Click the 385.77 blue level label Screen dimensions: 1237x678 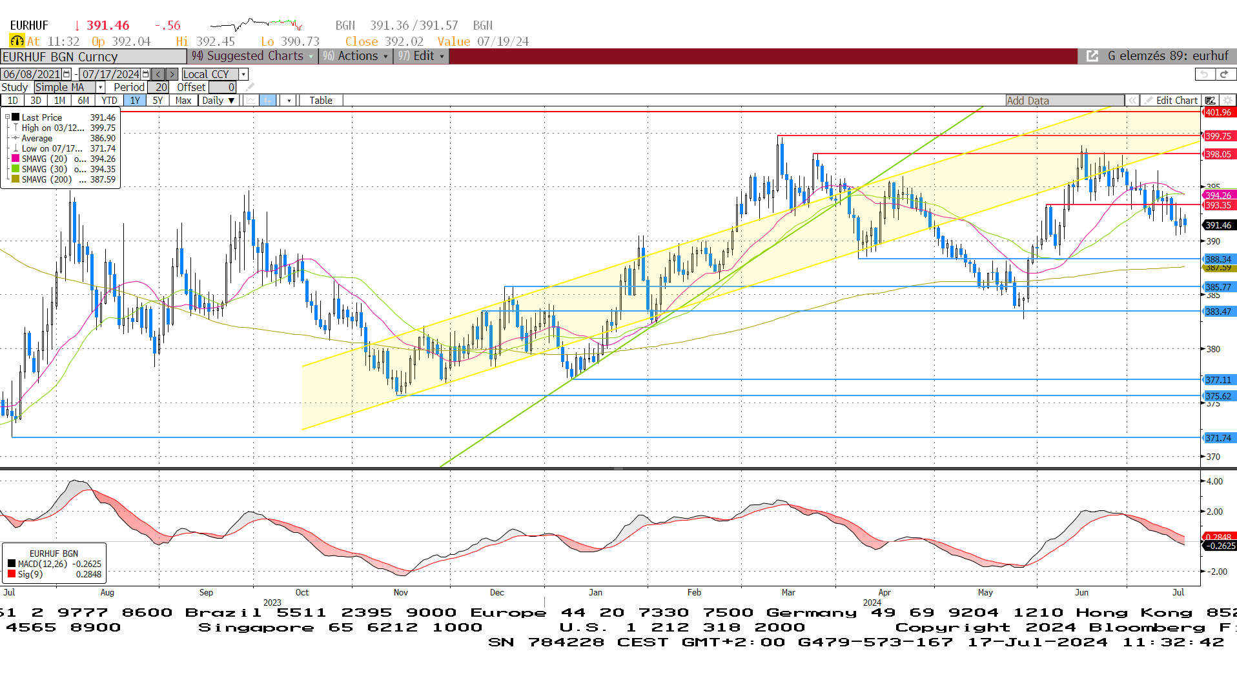coord(1218,287)
